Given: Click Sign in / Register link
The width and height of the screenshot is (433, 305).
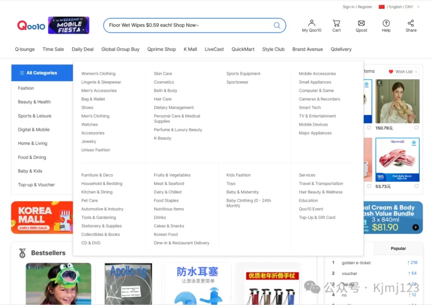Looking at the screenshot, I should [x=357, y=7].
